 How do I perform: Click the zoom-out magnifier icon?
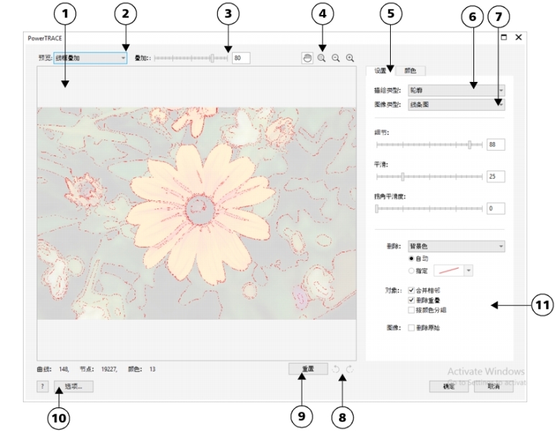pos(335,57)
